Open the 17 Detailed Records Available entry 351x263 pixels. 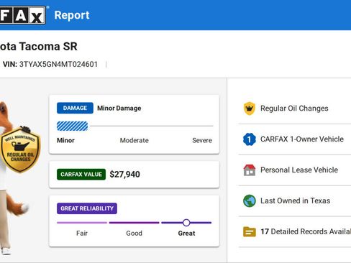(x=295, y=231)
